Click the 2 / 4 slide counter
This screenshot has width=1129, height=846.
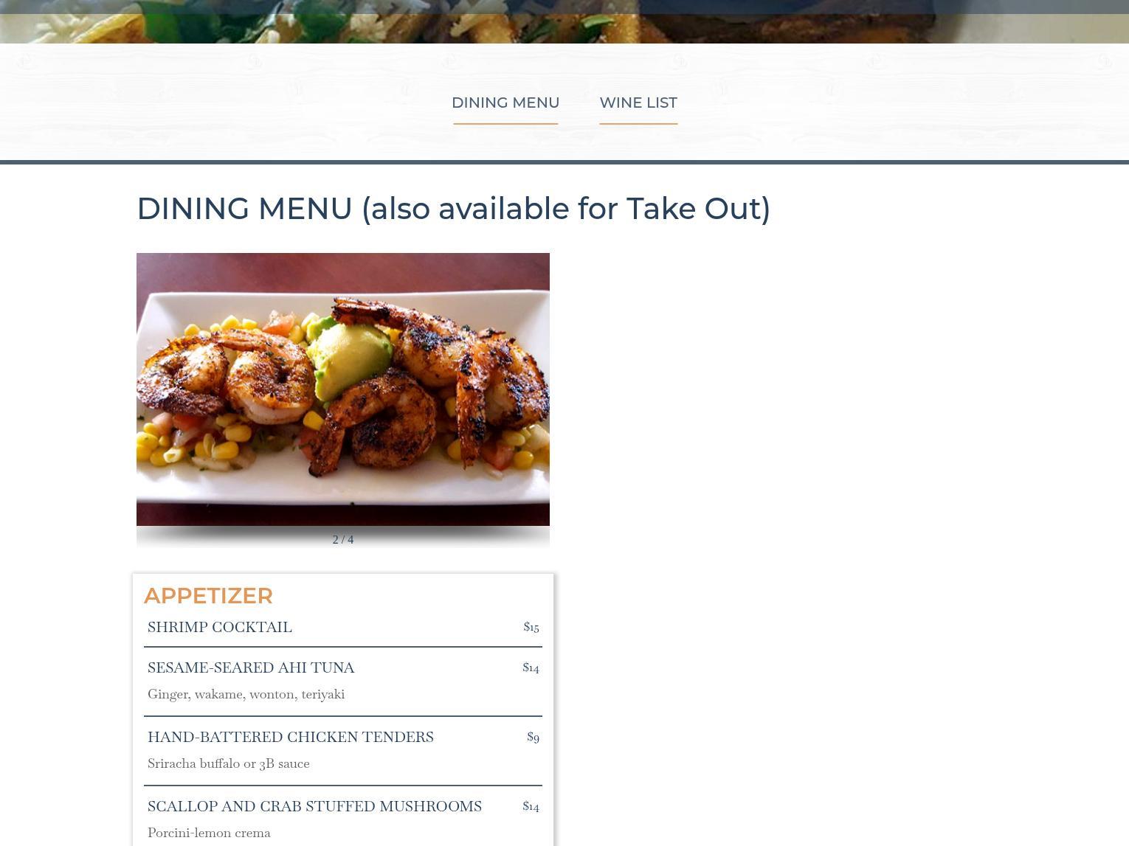tap(343, 539)
